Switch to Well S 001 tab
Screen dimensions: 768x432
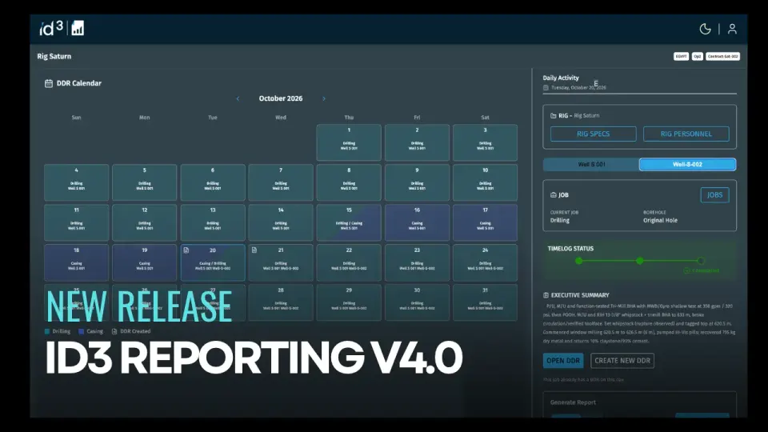(591, 165)
